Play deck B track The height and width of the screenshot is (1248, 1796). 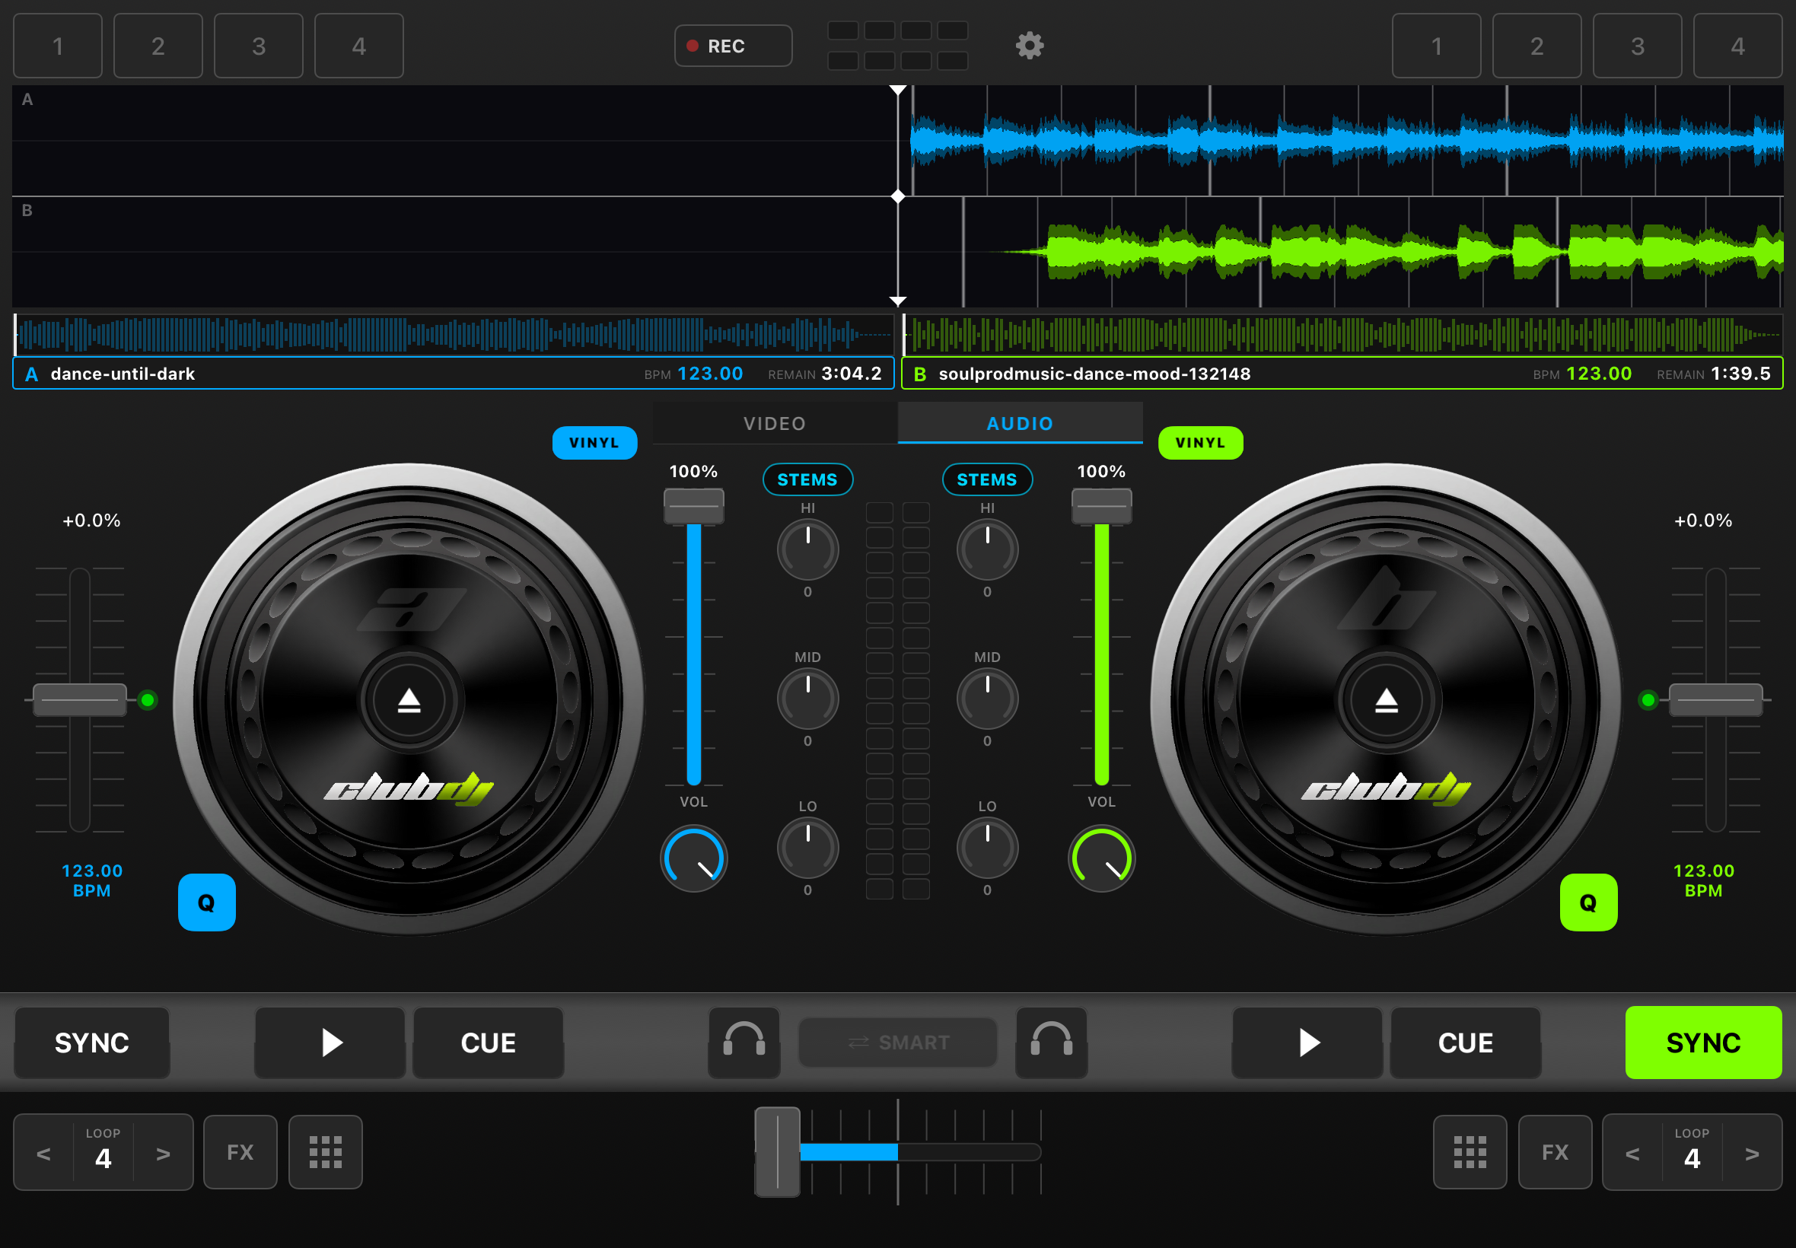point(1307,1043)
